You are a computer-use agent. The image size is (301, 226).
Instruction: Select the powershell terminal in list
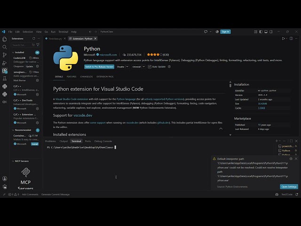[x=287, y=146]
